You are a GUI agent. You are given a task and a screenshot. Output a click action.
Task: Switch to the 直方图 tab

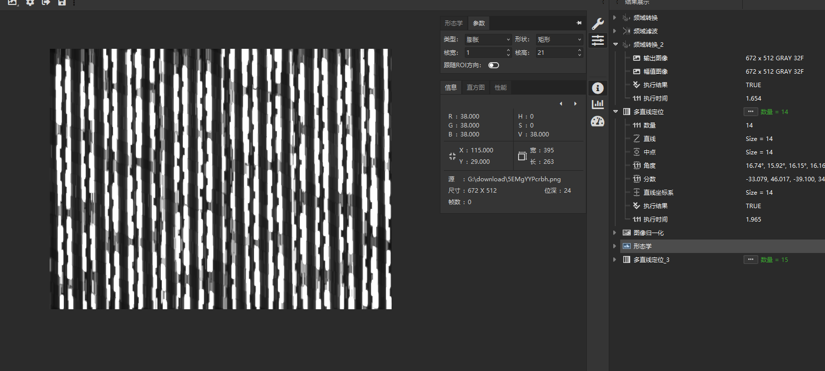(x=475, y=88)
